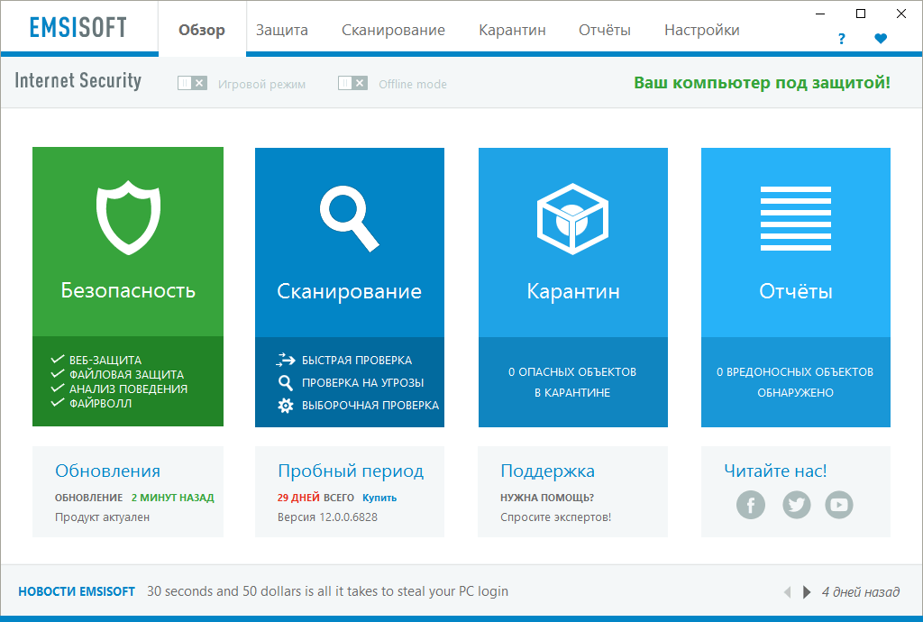Click '0 опасных объектов в карантине' text
The image size is (923, 622).
(x=572, y=382)
